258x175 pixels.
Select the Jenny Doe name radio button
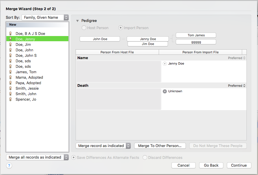[x=165, y=64]
